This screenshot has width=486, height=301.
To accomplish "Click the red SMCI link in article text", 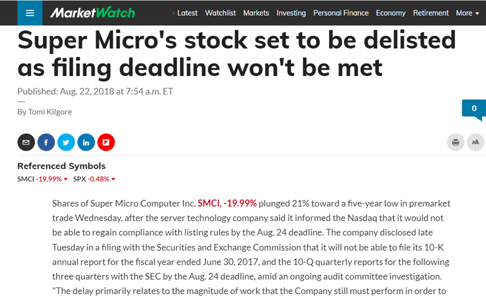I will 227,203.
